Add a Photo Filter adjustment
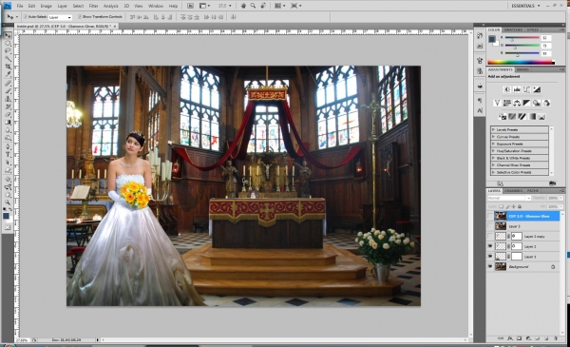 click(x=537, y=103)
